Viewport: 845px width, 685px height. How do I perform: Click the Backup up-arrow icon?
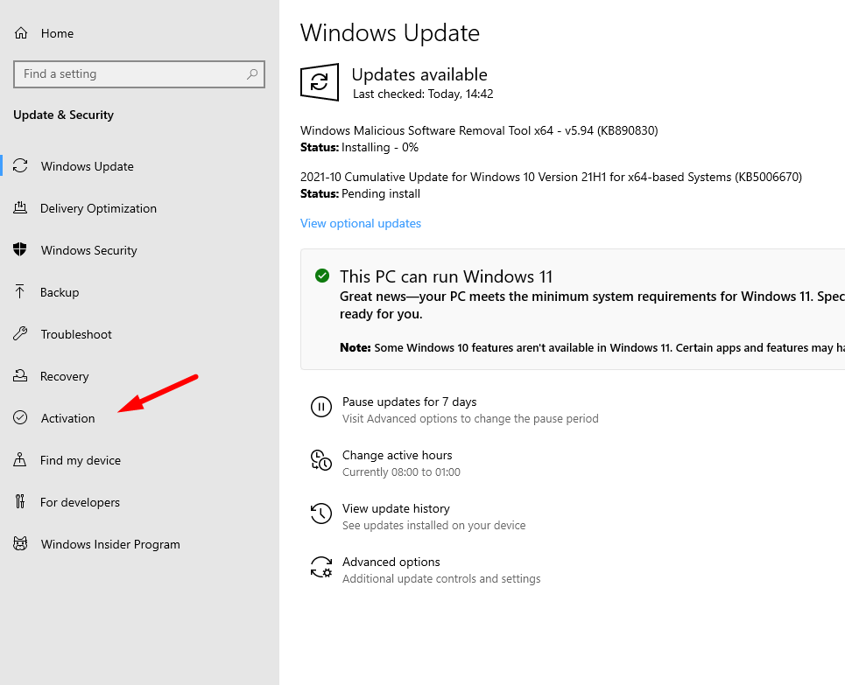pos(20,292)
